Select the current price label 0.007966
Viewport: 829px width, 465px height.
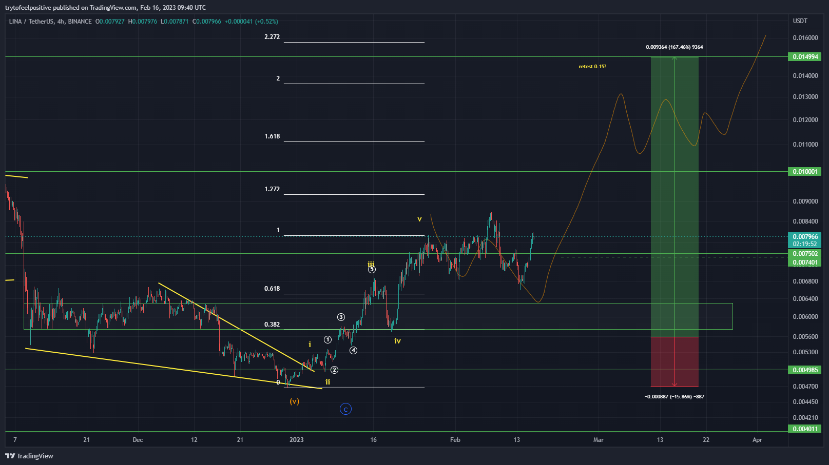pyautogui.click(x=804, y=237)
